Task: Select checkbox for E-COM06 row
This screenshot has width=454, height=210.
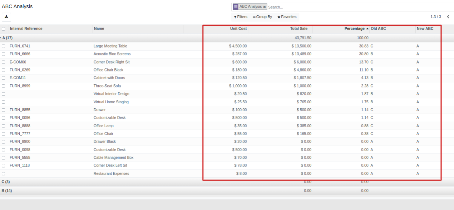Action: tap(4, 62)
